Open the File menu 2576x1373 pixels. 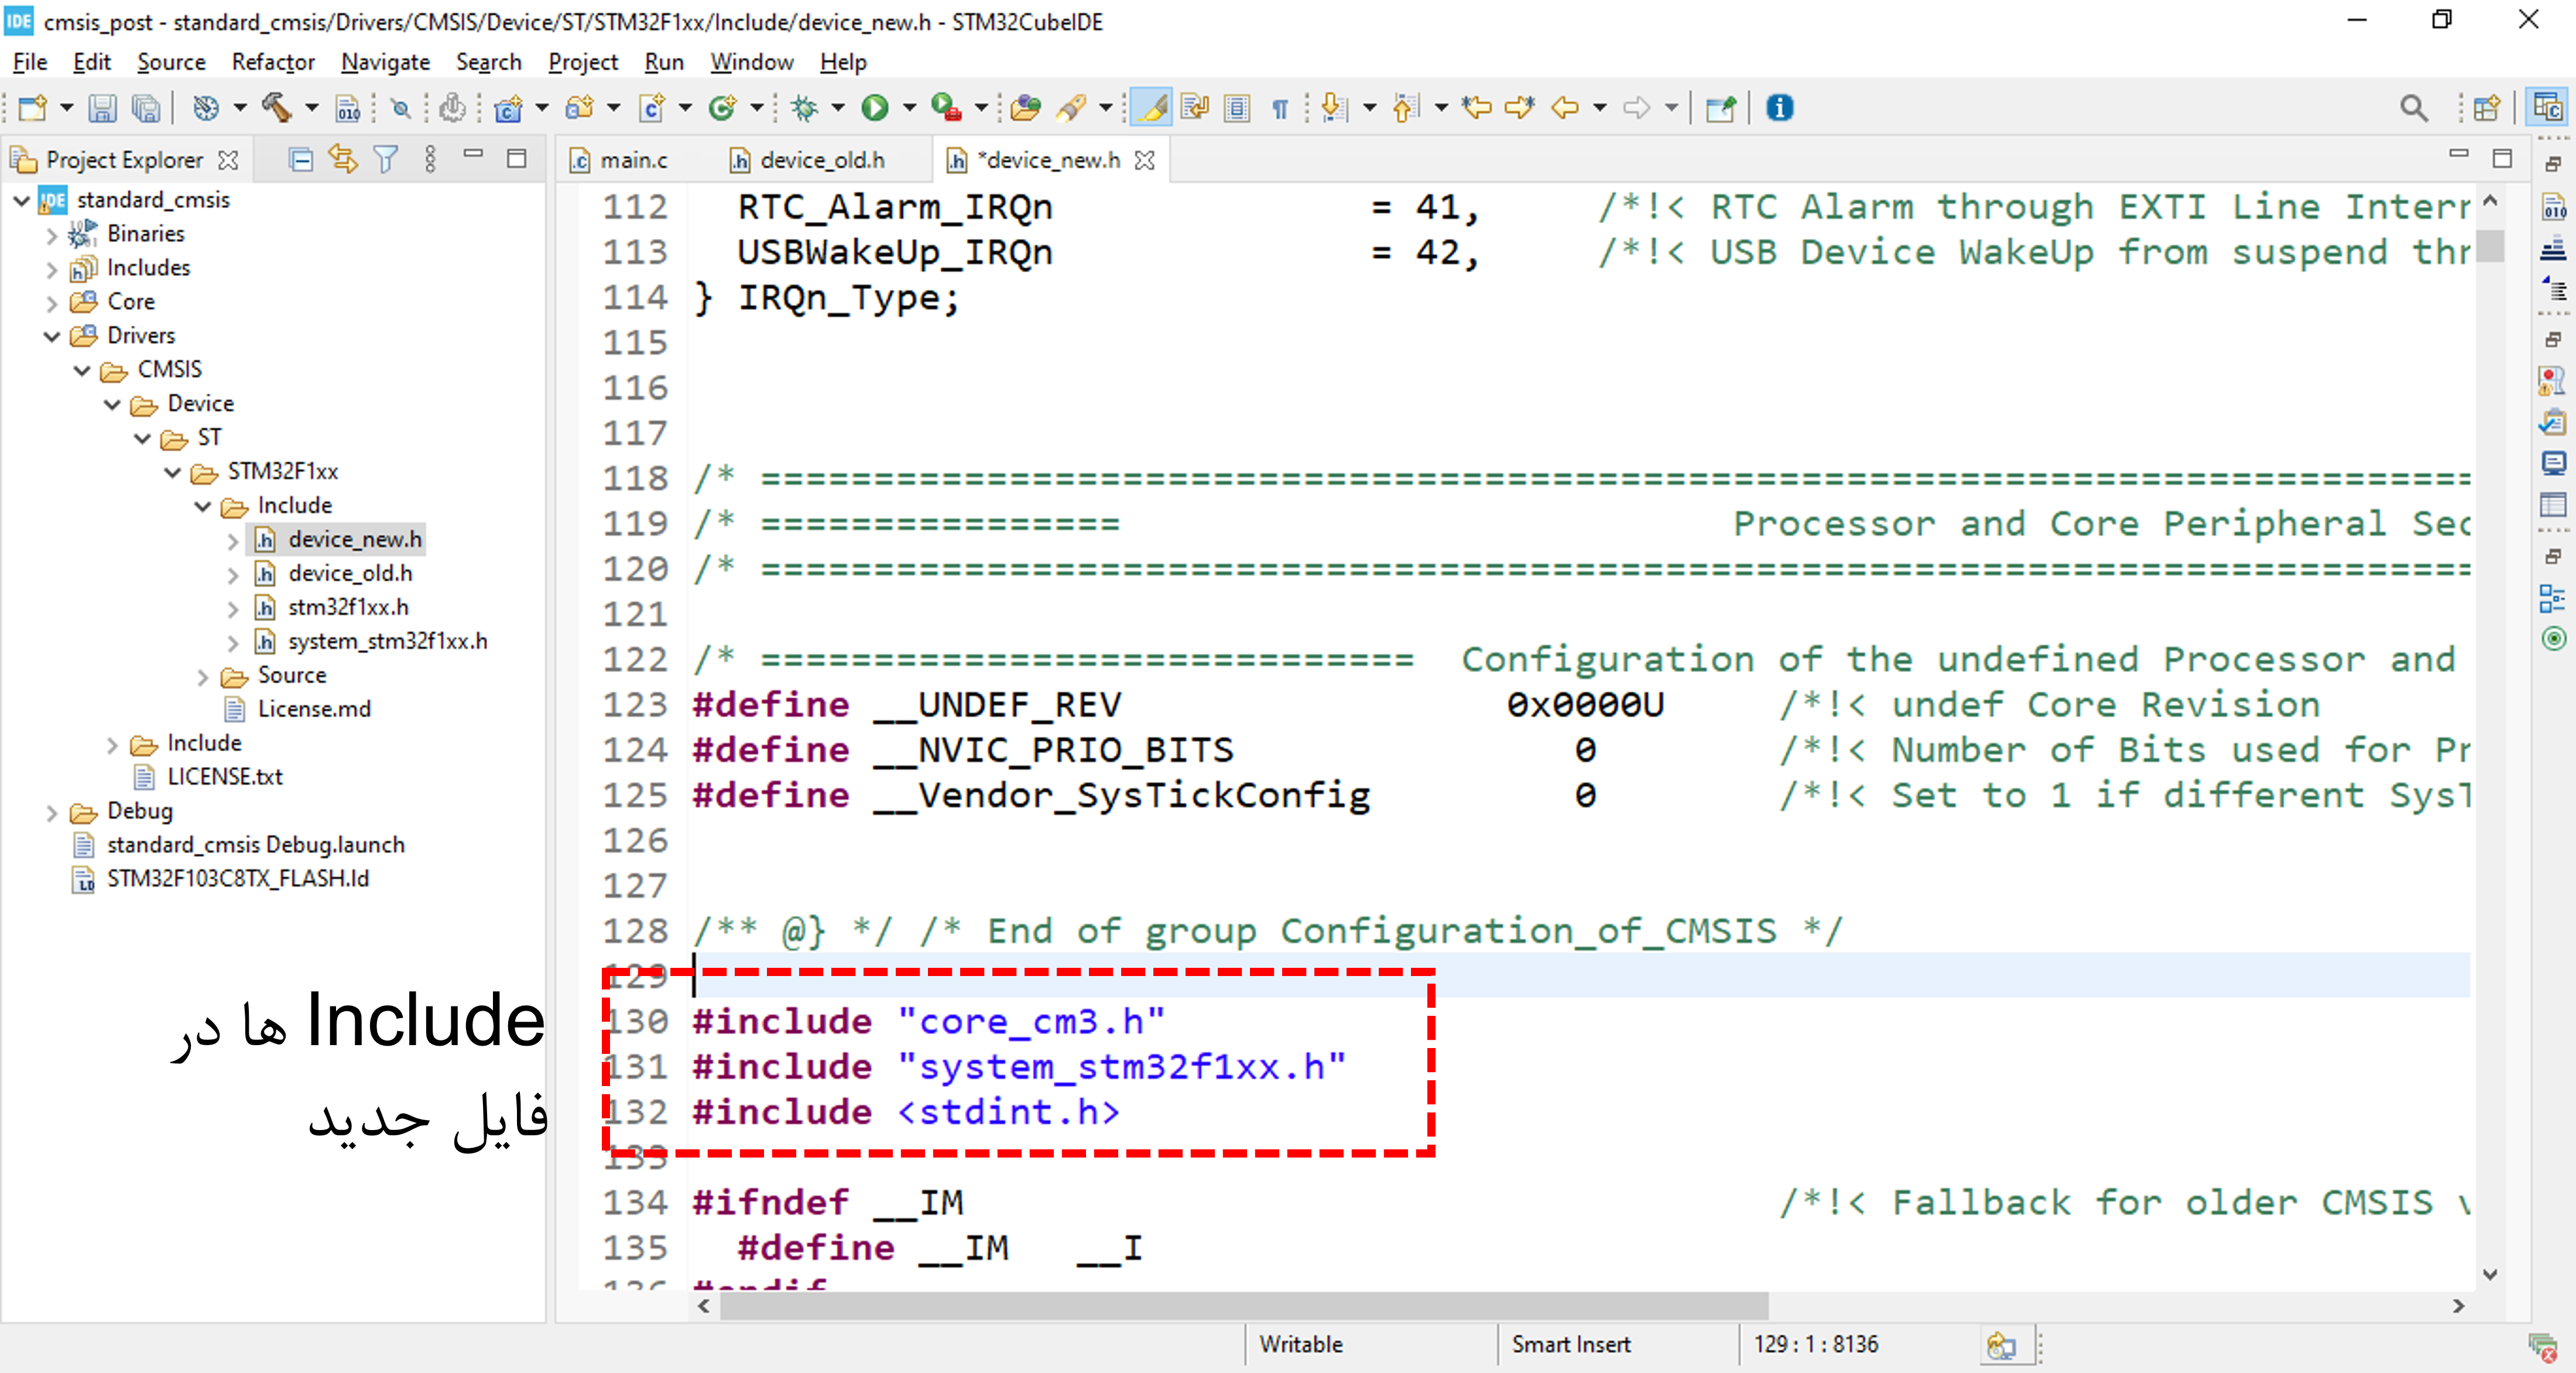(x=29, y=62)
